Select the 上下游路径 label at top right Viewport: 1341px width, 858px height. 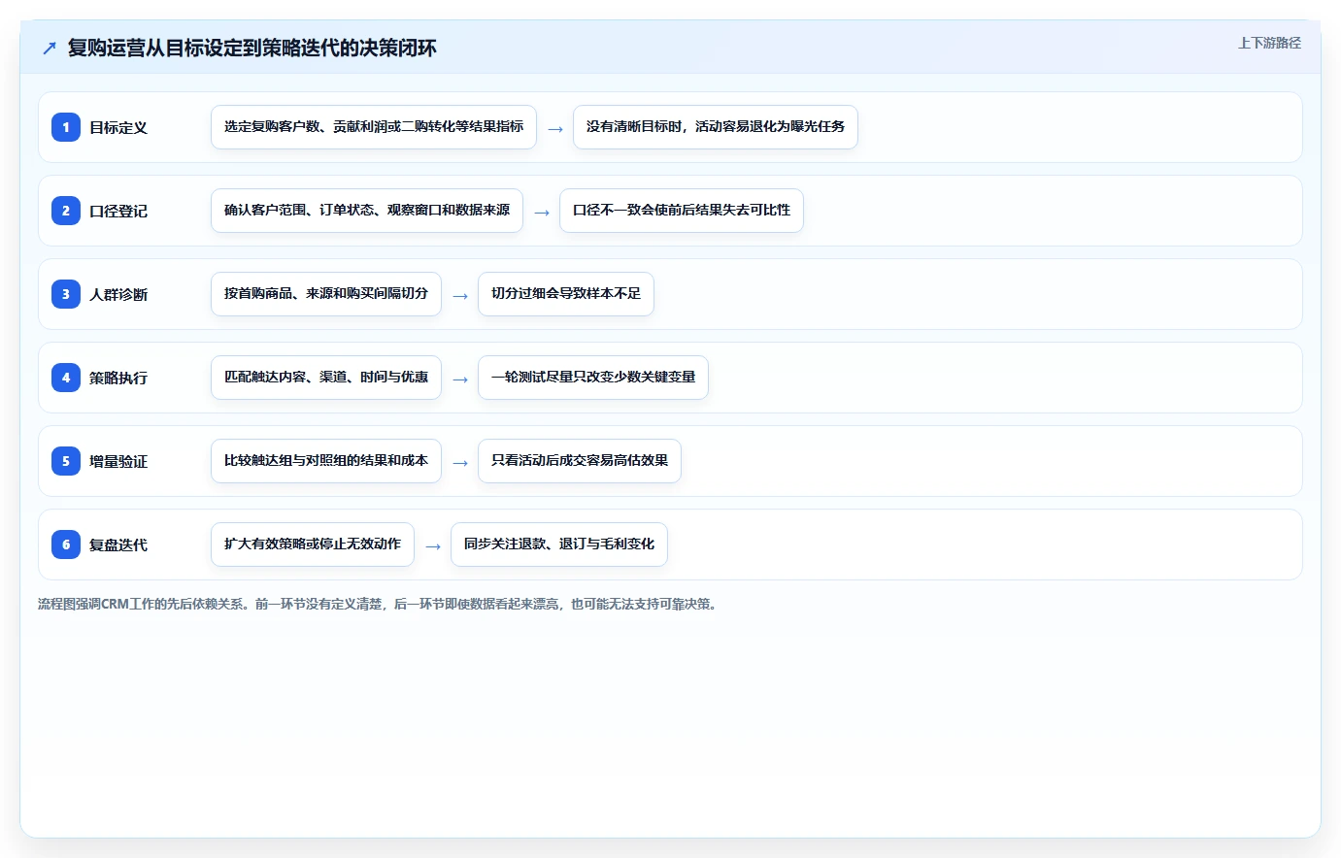point(1269,43)
